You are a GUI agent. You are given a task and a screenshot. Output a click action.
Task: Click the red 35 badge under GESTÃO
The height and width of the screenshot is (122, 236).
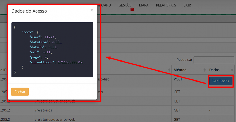132,9
